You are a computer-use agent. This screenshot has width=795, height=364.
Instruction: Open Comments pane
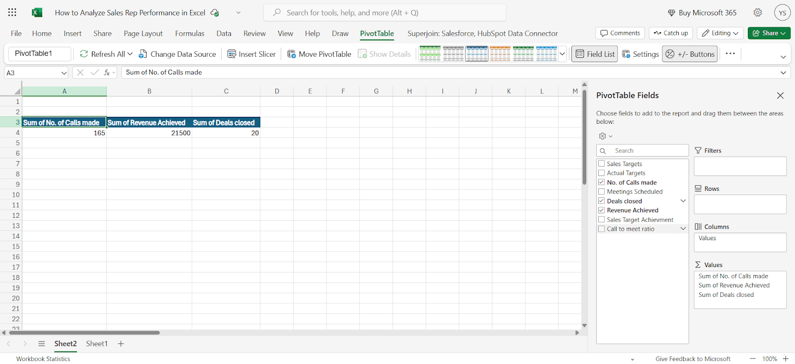620,33
